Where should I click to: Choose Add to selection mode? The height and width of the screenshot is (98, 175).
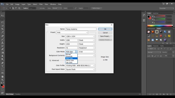tap(13, 8)
